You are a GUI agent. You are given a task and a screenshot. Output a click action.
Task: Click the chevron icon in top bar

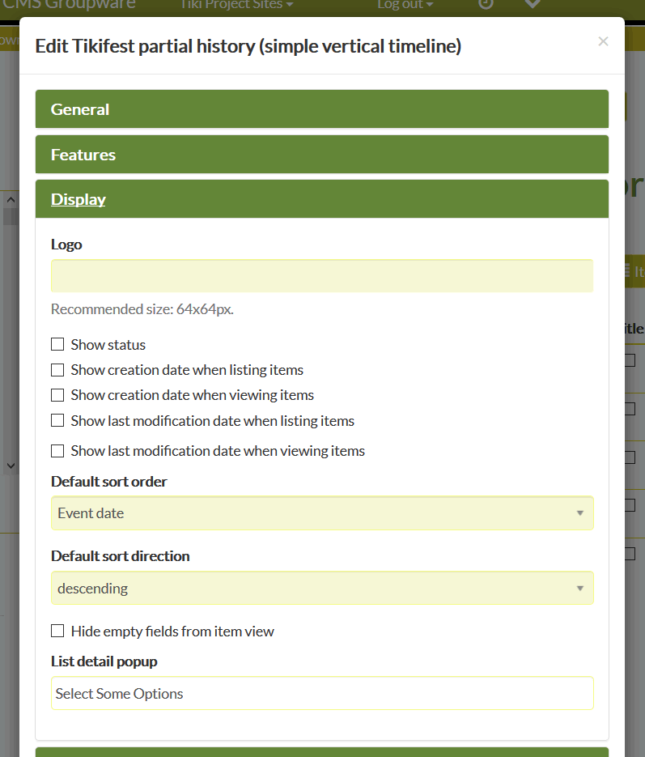(x=533, y=4)
